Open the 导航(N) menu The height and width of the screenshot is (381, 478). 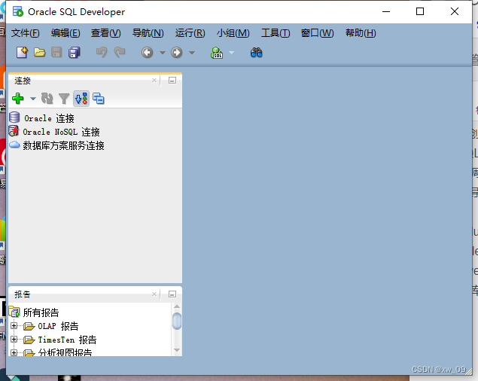pos(148,33)
